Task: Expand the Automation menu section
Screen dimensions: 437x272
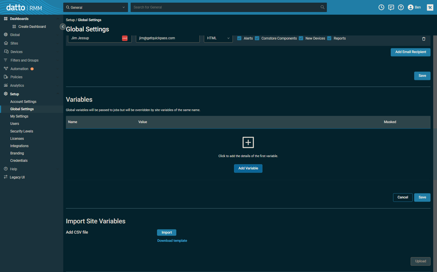Action: 58,69
